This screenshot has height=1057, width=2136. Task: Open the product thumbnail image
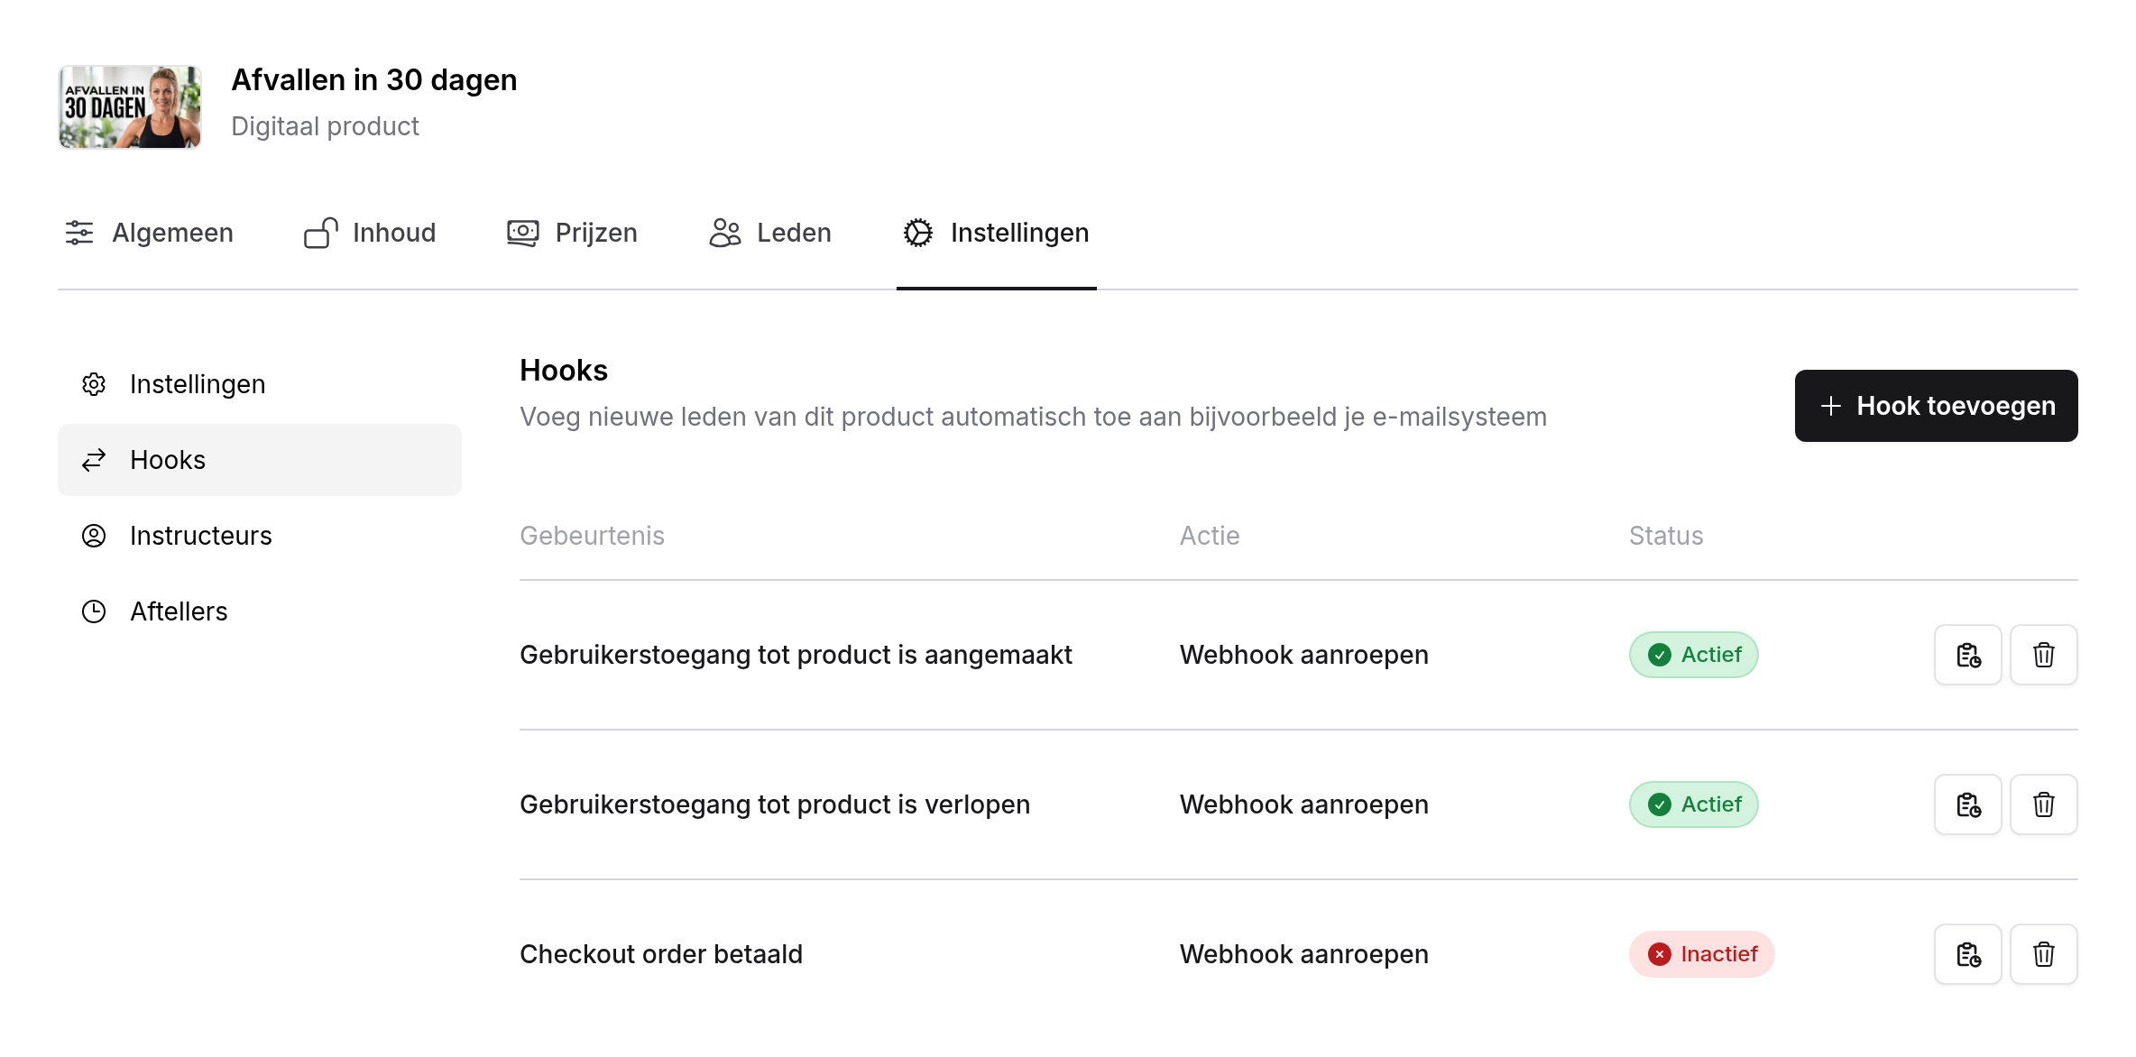pyautogui.click(x=130, y=106)
